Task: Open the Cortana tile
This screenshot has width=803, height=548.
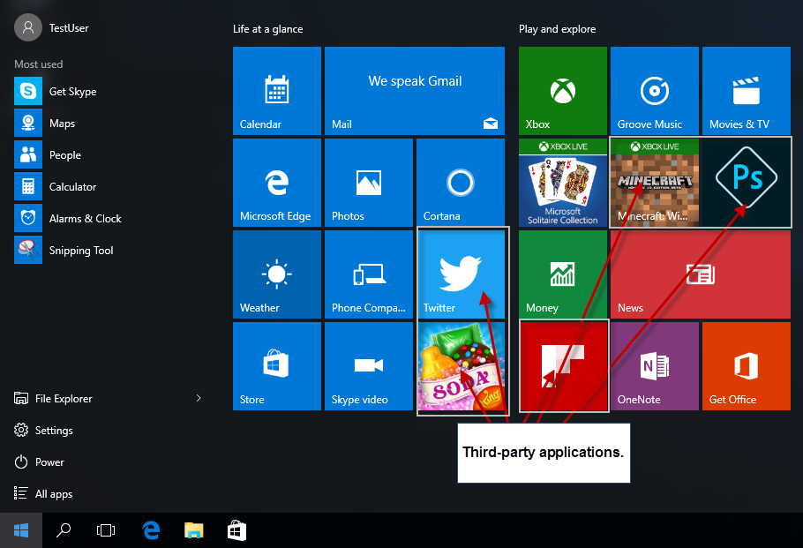Action: (x=460, y=183)
